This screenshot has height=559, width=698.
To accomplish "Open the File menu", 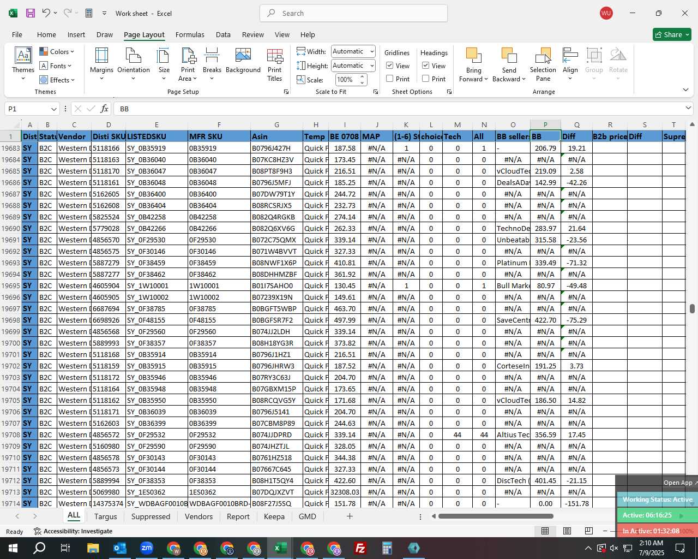I will [17, 34].
